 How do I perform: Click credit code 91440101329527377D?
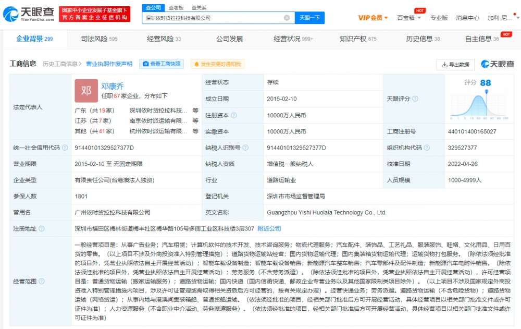click(x=104, y=148)
